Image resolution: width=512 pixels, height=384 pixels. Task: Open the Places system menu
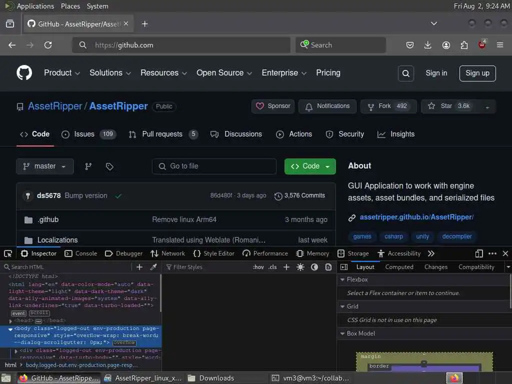tap(70, 6)
